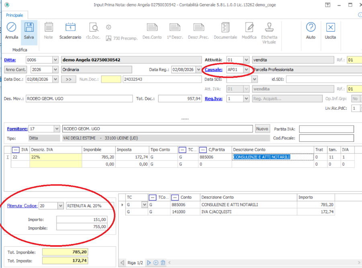The image size is (362, 268).
Task: Open the TC dropdown in the 885006 row
Action: [x=144, y=205]
